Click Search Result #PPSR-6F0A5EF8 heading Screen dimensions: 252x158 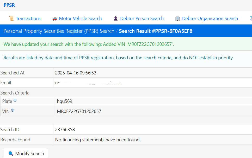tap(156, 31)
